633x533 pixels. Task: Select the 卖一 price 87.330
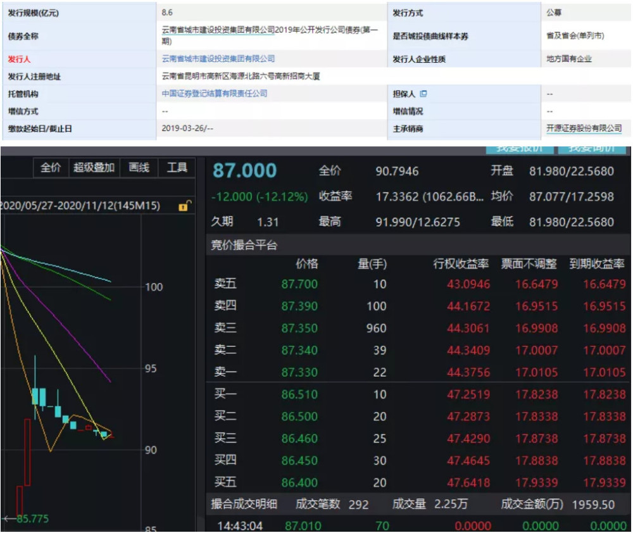coord(299,372)
